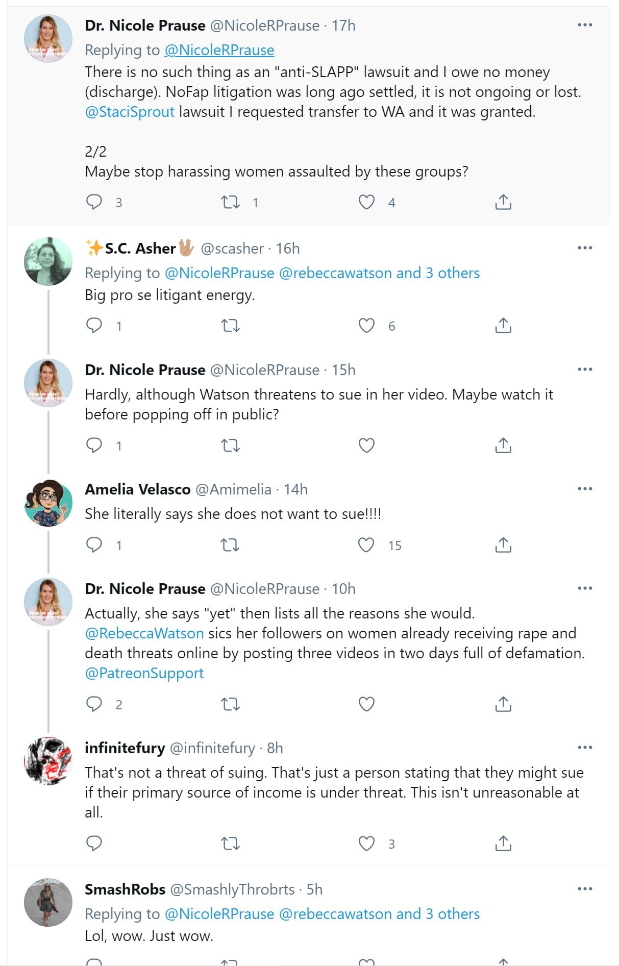Screen dimensions: 619x966
Task: Reply to the 'anti-SLAPP' lawsuit tweet
Action: click(x=94, y=203)
